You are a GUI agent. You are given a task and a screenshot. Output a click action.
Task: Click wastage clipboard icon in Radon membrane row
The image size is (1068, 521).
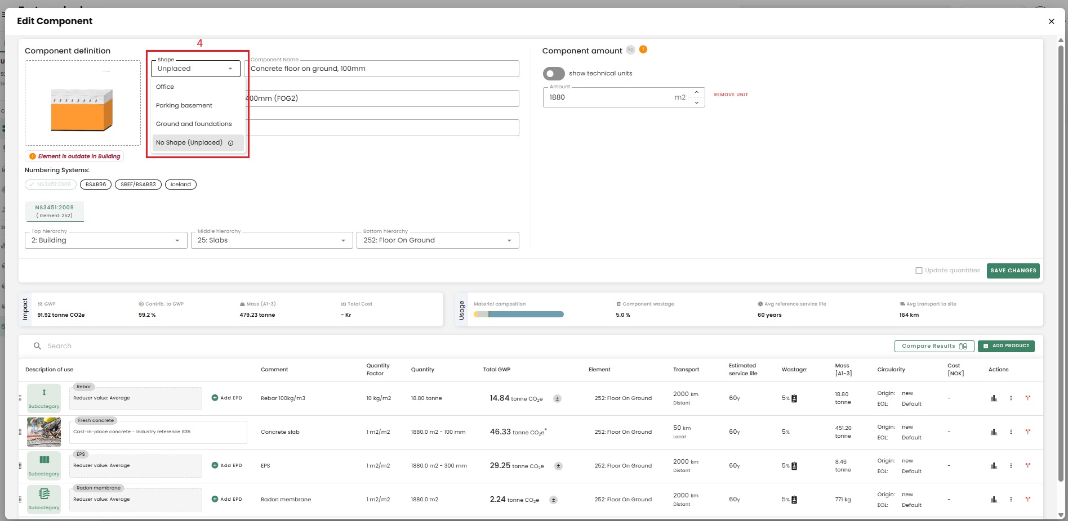point(794,500)
